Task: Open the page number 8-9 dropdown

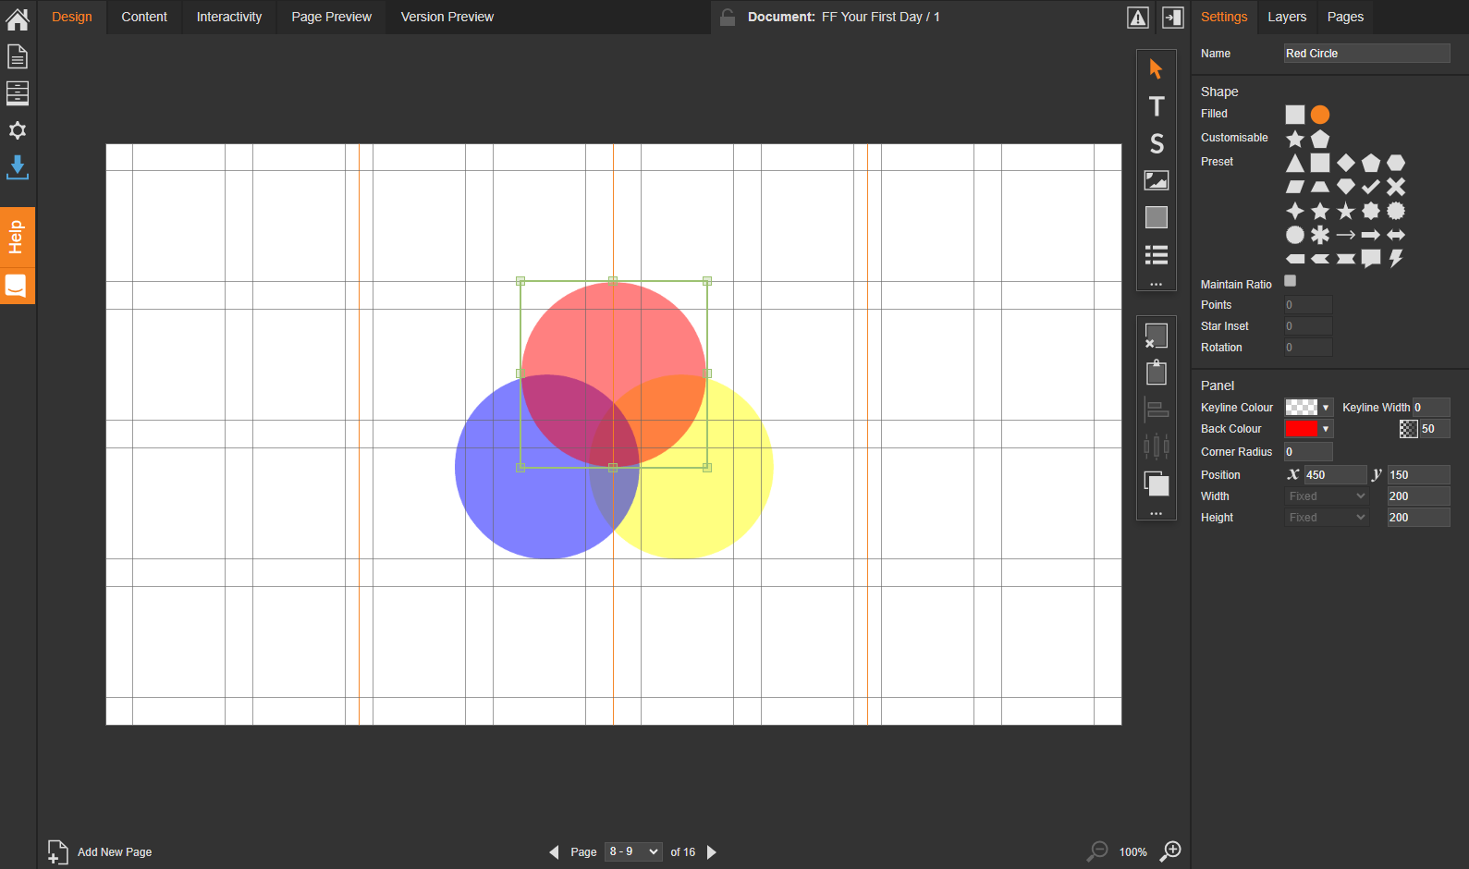Action: coord(633,851)
